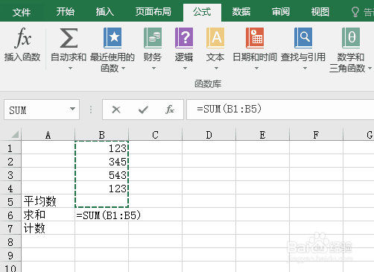
Task: Click the formula bar drag handle dots
Action: [91, 110]
